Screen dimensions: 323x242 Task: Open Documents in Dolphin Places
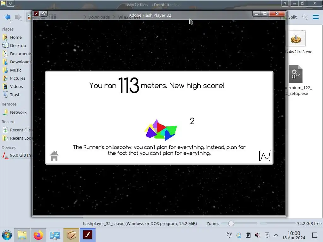coord(17,54)
